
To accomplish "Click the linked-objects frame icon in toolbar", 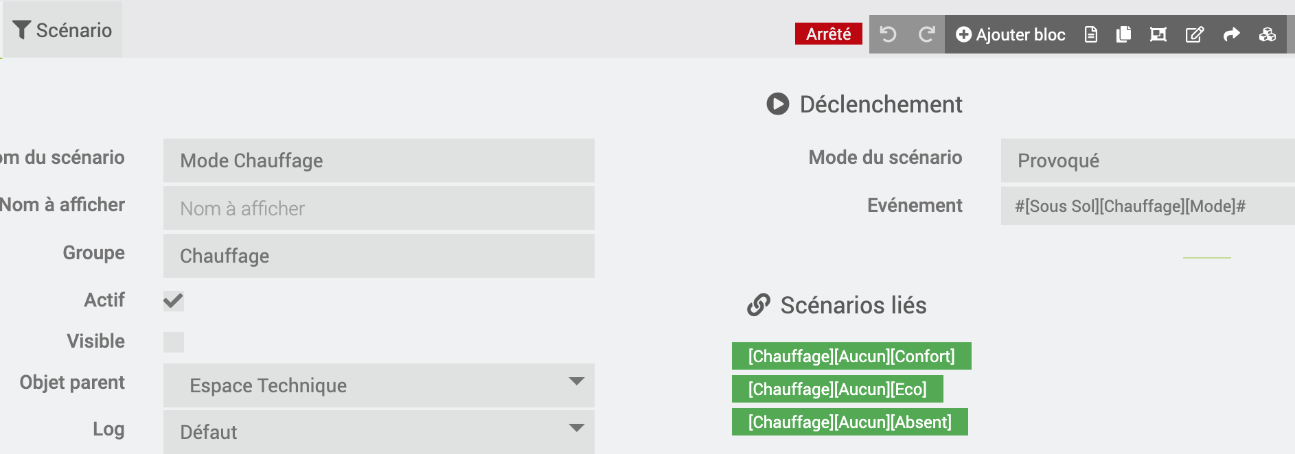I will pos(1158,34).
